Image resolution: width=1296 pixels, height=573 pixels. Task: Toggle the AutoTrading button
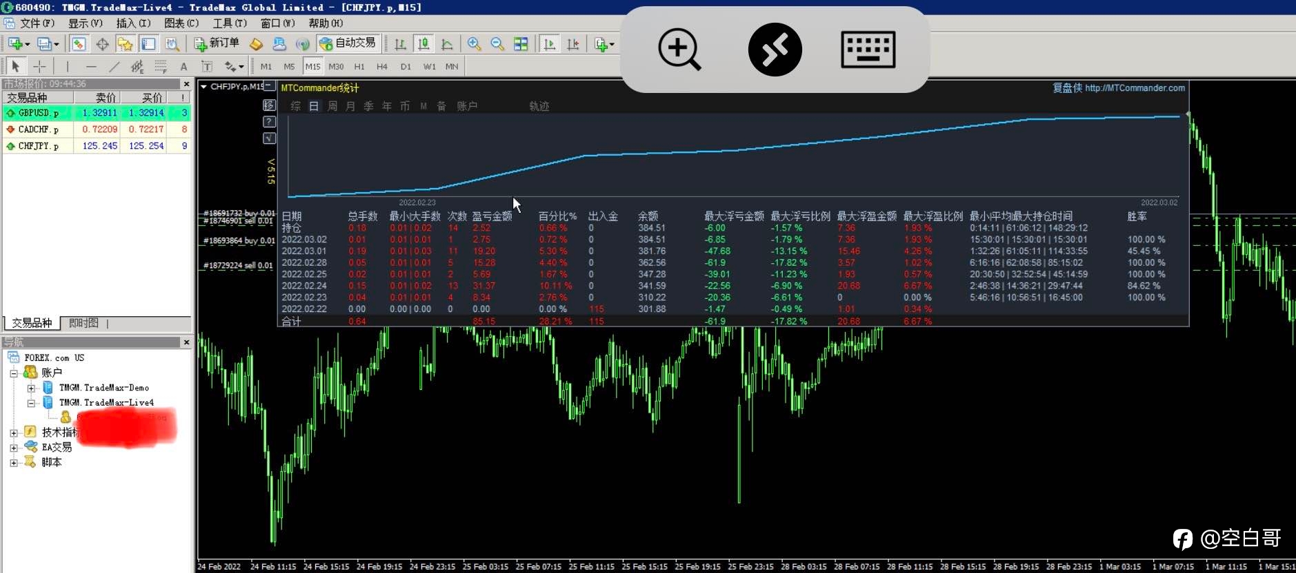[348, 43]
